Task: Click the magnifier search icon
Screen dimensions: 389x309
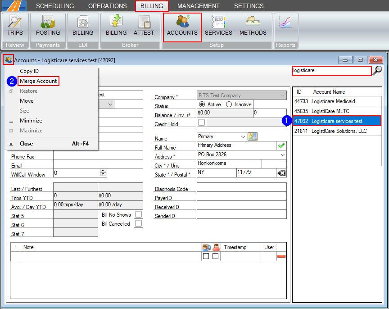Action: (377, 70)
